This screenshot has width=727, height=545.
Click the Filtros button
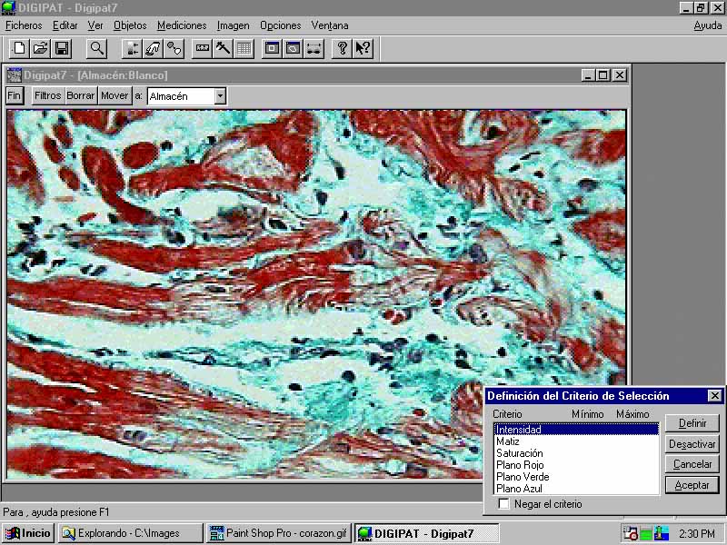point(47,95)
